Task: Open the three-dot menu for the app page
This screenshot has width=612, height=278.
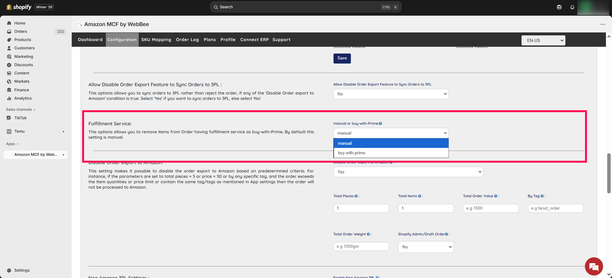Action: click(x=603, y=24)
